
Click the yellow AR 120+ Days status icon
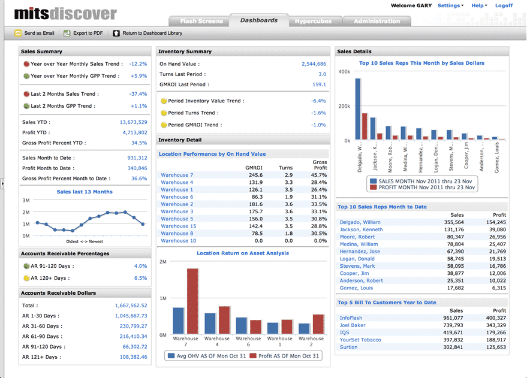click(x=26, y=278)
